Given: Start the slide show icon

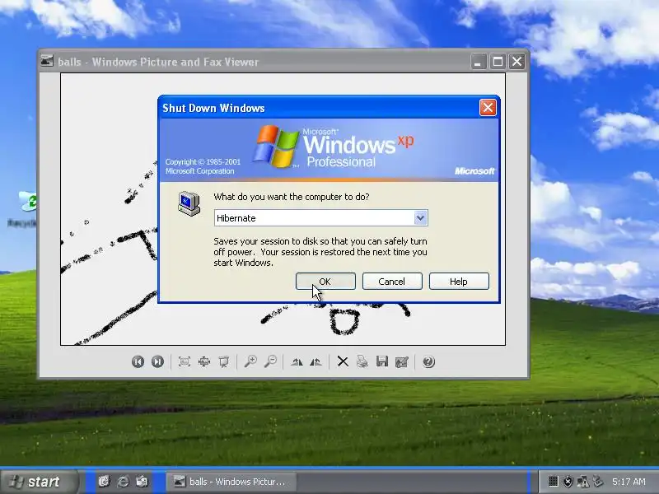Looking at the screenshot, I should pyautogui.click(x=224, y=361).
